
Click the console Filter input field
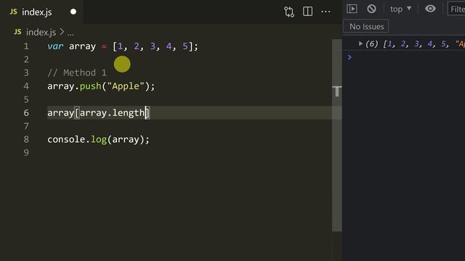(x=456, y=9)
